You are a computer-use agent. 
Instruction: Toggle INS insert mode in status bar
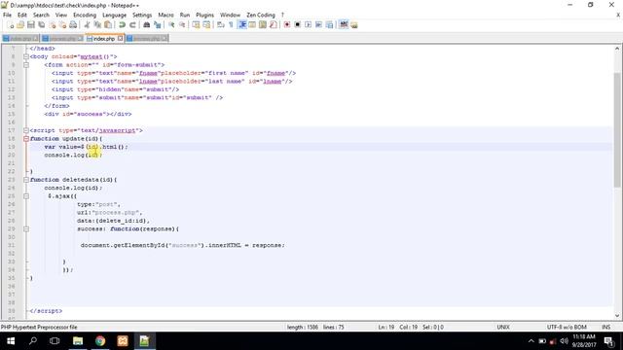click(x=605, y=328)
